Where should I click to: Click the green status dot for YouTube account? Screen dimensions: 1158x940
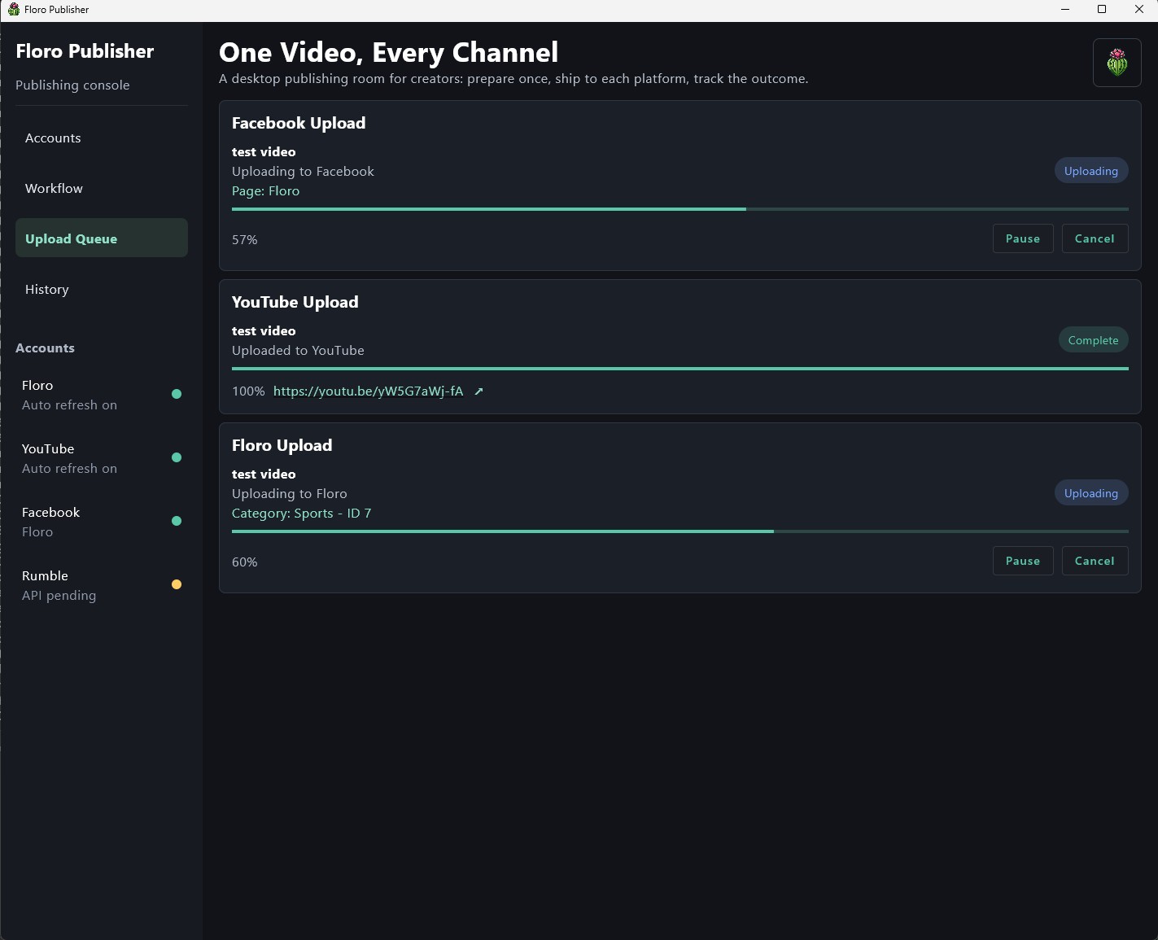point(177,457)
